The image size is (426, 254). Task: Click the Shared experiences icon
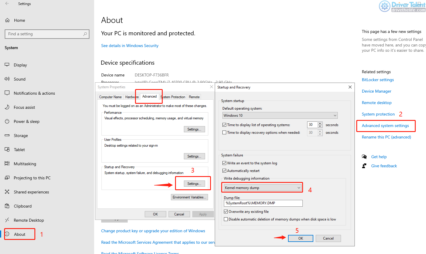(7, 192)
